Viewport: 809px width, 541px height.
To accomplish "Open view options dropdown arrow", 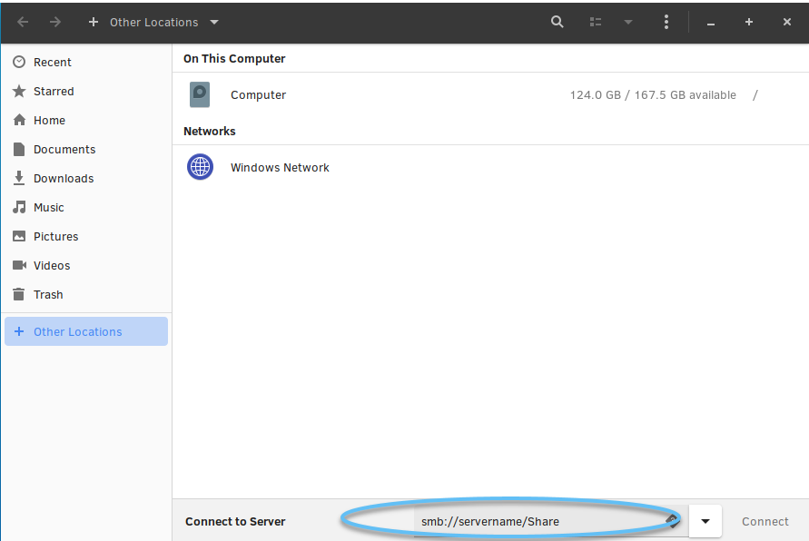I will 628,22.
